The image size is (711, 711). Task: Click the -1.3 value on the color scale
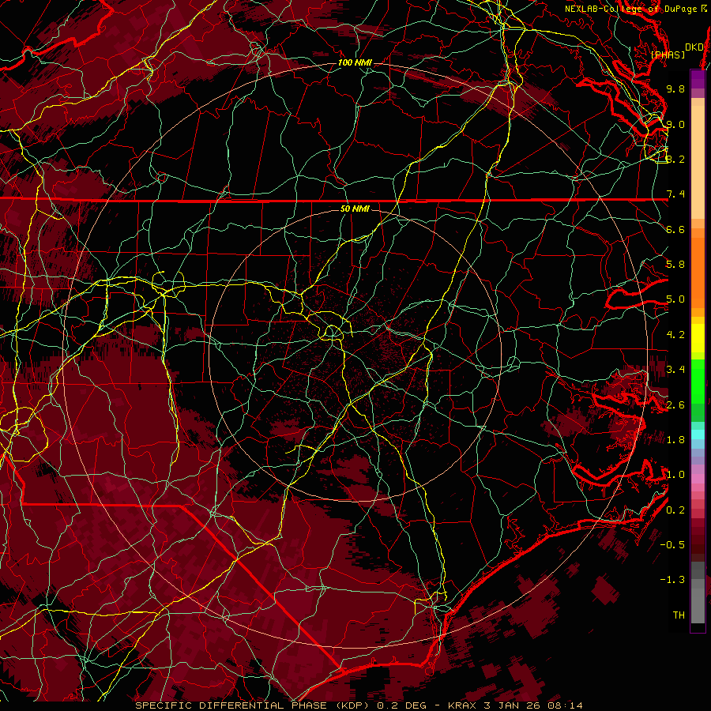point(672,580)
